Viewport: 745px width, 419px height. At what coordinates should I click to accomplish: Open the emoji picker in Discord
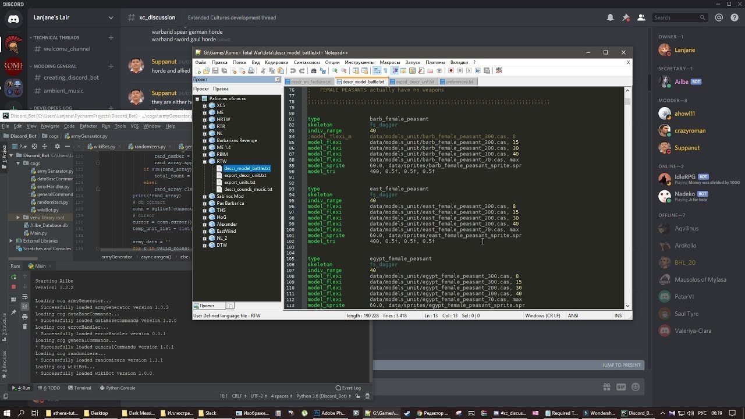pyautogui.click(x=635, y=386)
